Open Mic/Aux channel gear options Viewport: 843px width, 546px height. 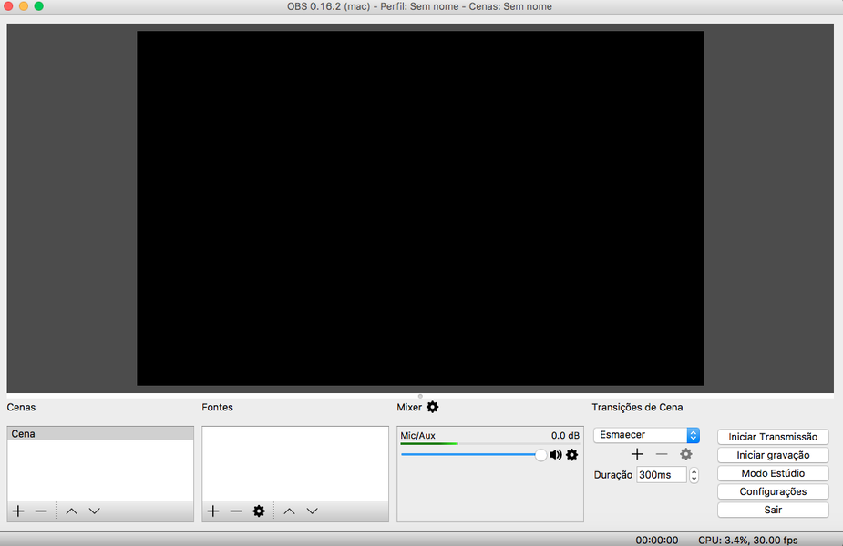tap(572, 455)
